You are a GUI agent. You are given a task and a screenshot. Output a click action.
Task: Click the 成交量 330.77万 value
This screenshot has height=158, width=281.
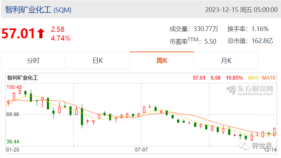194,29
